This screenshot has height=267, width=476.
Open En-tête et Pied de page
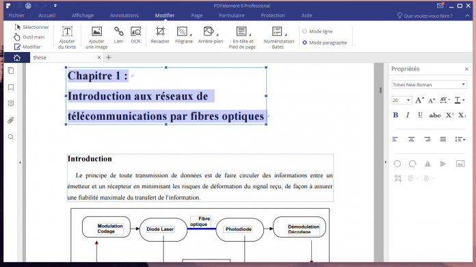242,38
